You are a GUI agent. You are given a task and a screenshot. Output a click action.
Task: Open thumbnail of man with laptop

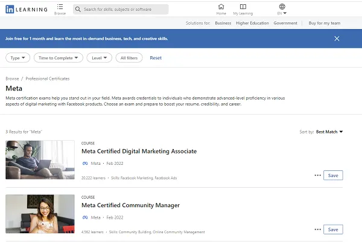tap(40, 160)
